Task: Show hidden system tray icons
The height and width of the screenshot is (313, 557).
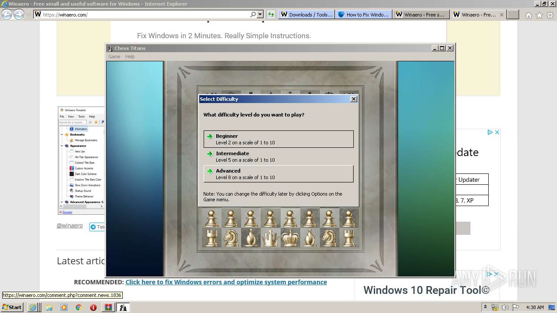Action: [x=485, y=307]
